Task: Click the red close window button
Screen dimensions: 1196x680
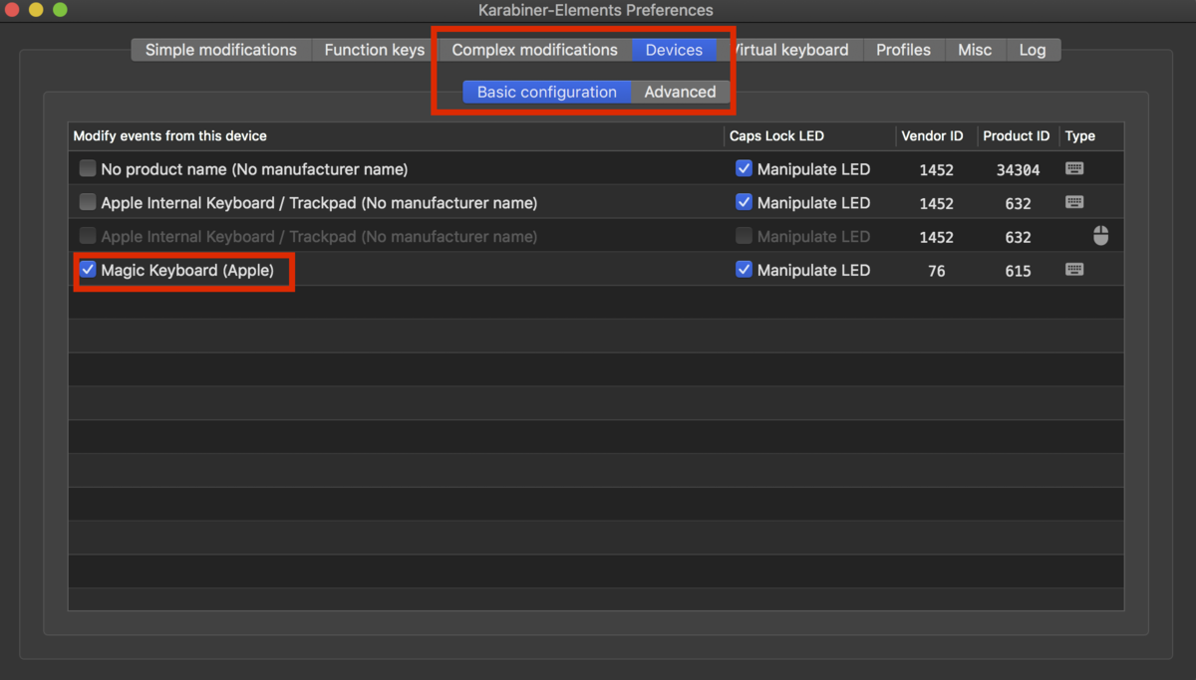Action: pyautogui.click(x=12, y=10)
